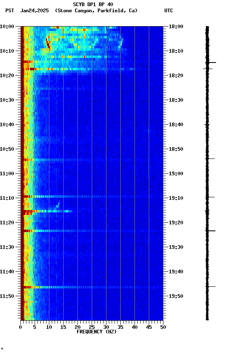This screenshot has width=225, height=353.
Task: Click the 18:20 UTC time label
Action: (176, 76)
